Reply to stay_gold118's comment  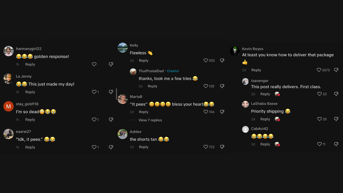30,120
